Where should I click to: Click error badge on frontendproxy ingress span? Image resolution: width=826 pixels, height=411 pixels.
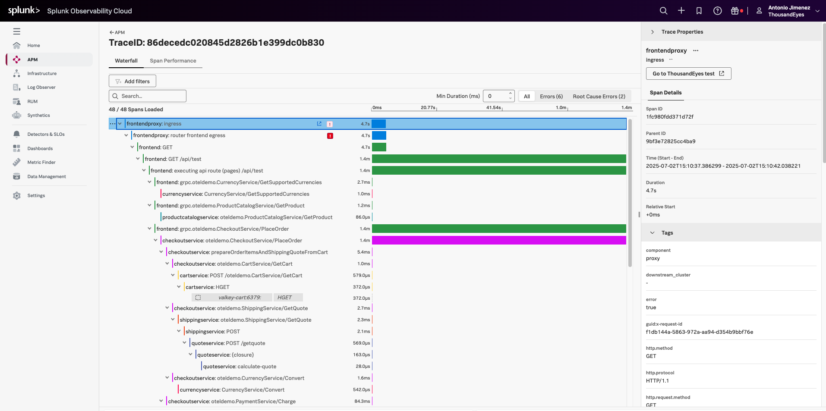330,124
